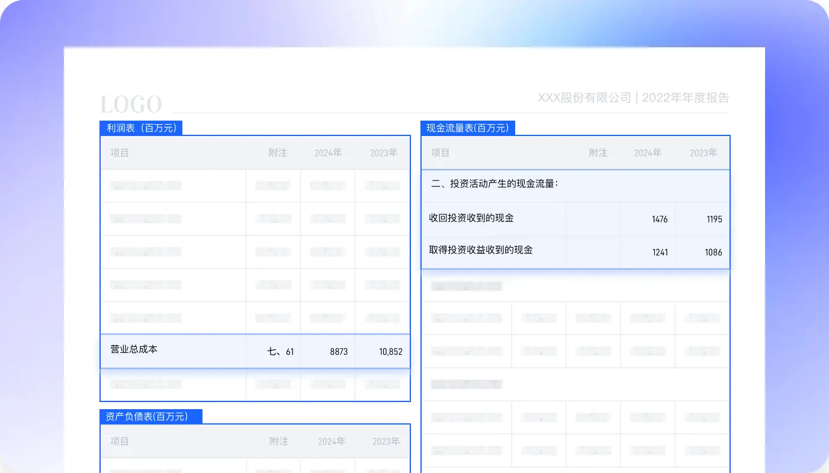Click the 8873 value for 营业总成本

340,351
